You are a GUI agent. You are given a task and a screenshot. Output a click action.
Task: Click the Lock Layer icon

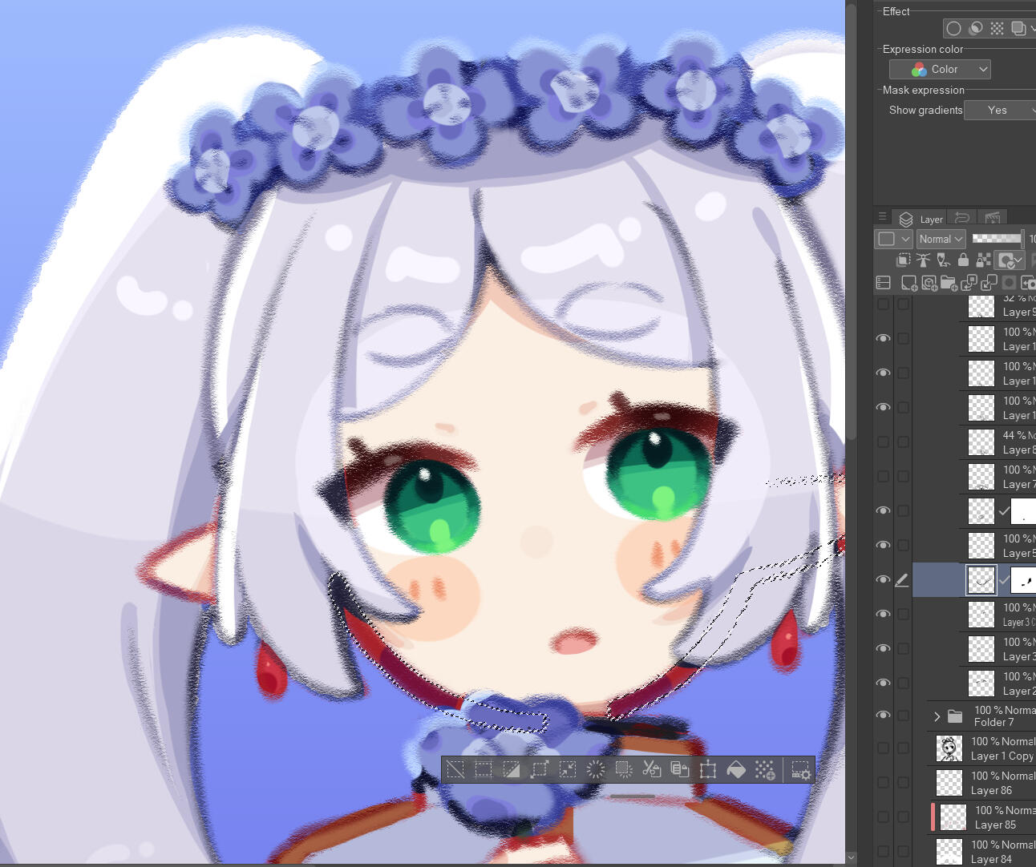tap(963, 260)
